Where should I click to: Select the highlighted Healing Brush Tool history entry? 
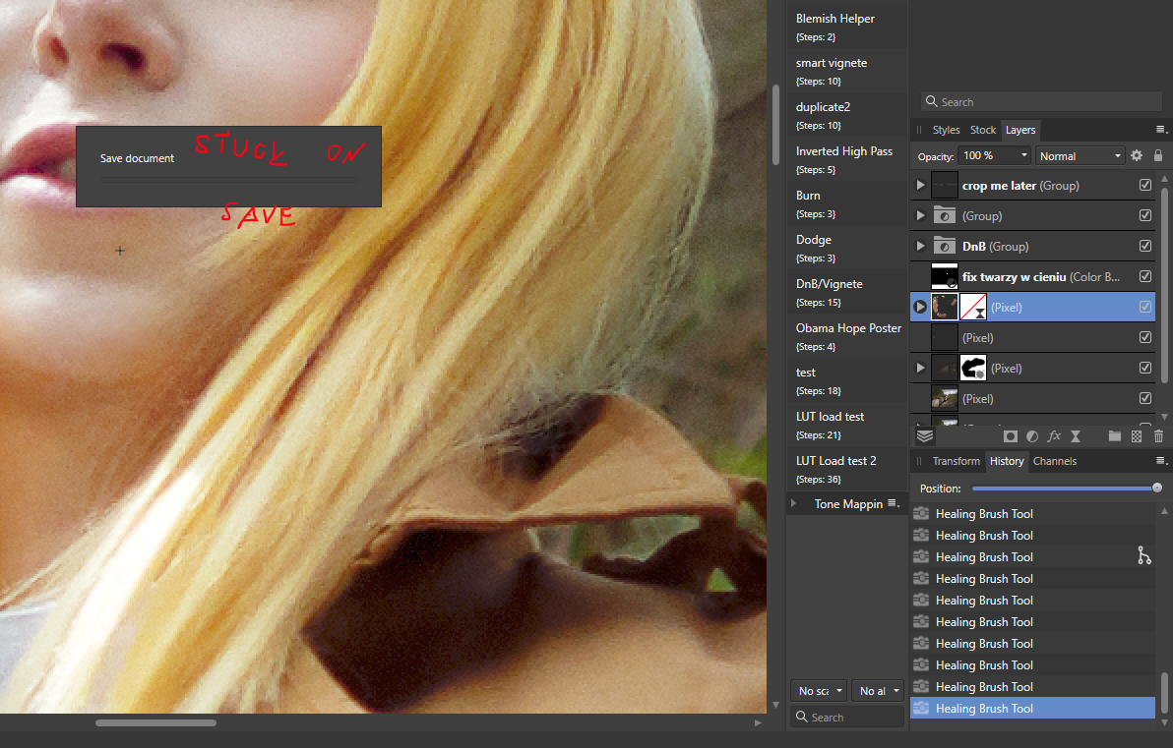pos(1032,708)
